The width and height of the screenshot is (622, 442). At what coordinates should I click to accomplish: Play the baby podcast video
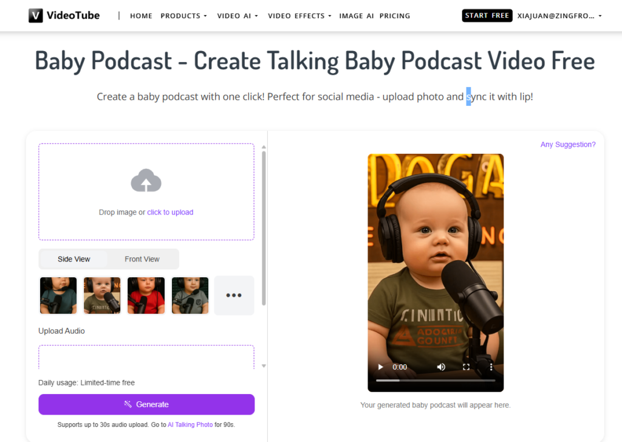[x=380, y=367]
